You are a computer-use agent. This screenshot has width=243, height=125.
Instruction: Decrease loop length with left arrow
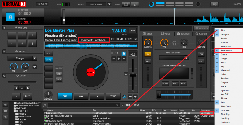[x=16, y=88]
